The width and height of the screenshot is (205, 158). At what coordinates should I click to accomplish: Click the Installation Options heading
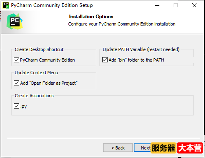tap(91, 17)
